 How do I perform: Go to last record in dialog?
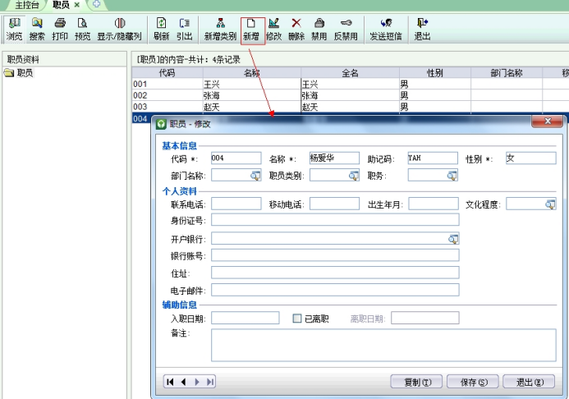(x=209, y=382)
